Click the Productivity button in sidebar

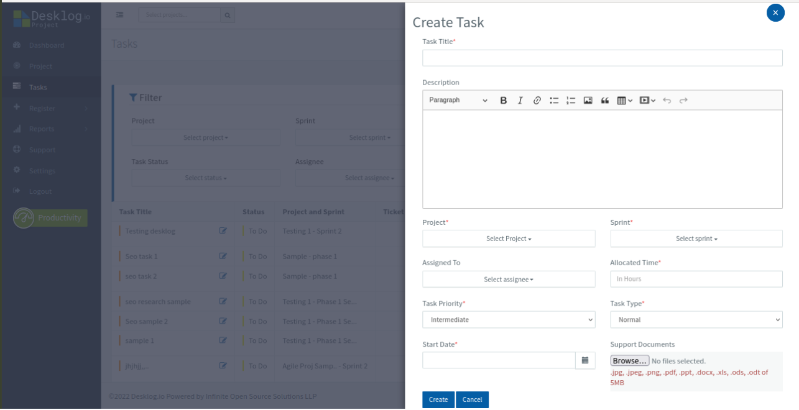(50, 218)
